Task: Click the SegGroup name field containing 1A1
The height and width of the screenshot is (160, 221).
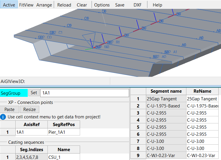Action: point(84,93)
